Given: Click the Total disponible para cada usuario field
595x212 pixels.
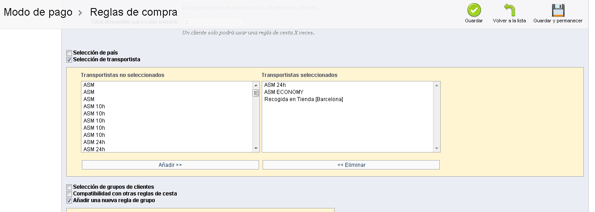Looking at the screenshot, I should click(x=213, y=22).
